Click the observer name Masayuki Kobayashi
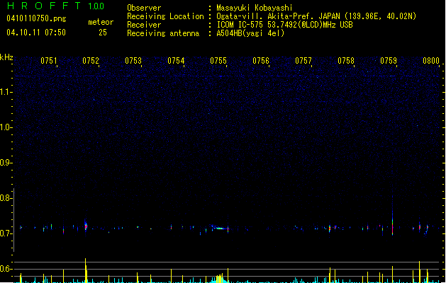 255,8
